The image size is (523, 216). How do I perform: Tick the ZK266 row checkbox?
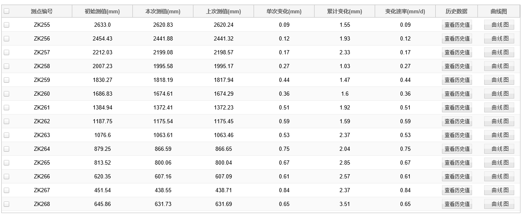tap(6, 176)
